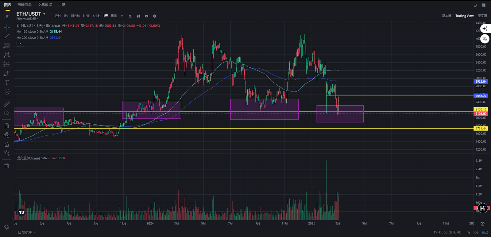Click the plus add icon in toolbar
Viewport: 491px width, 237px height.
click(155, 16)
